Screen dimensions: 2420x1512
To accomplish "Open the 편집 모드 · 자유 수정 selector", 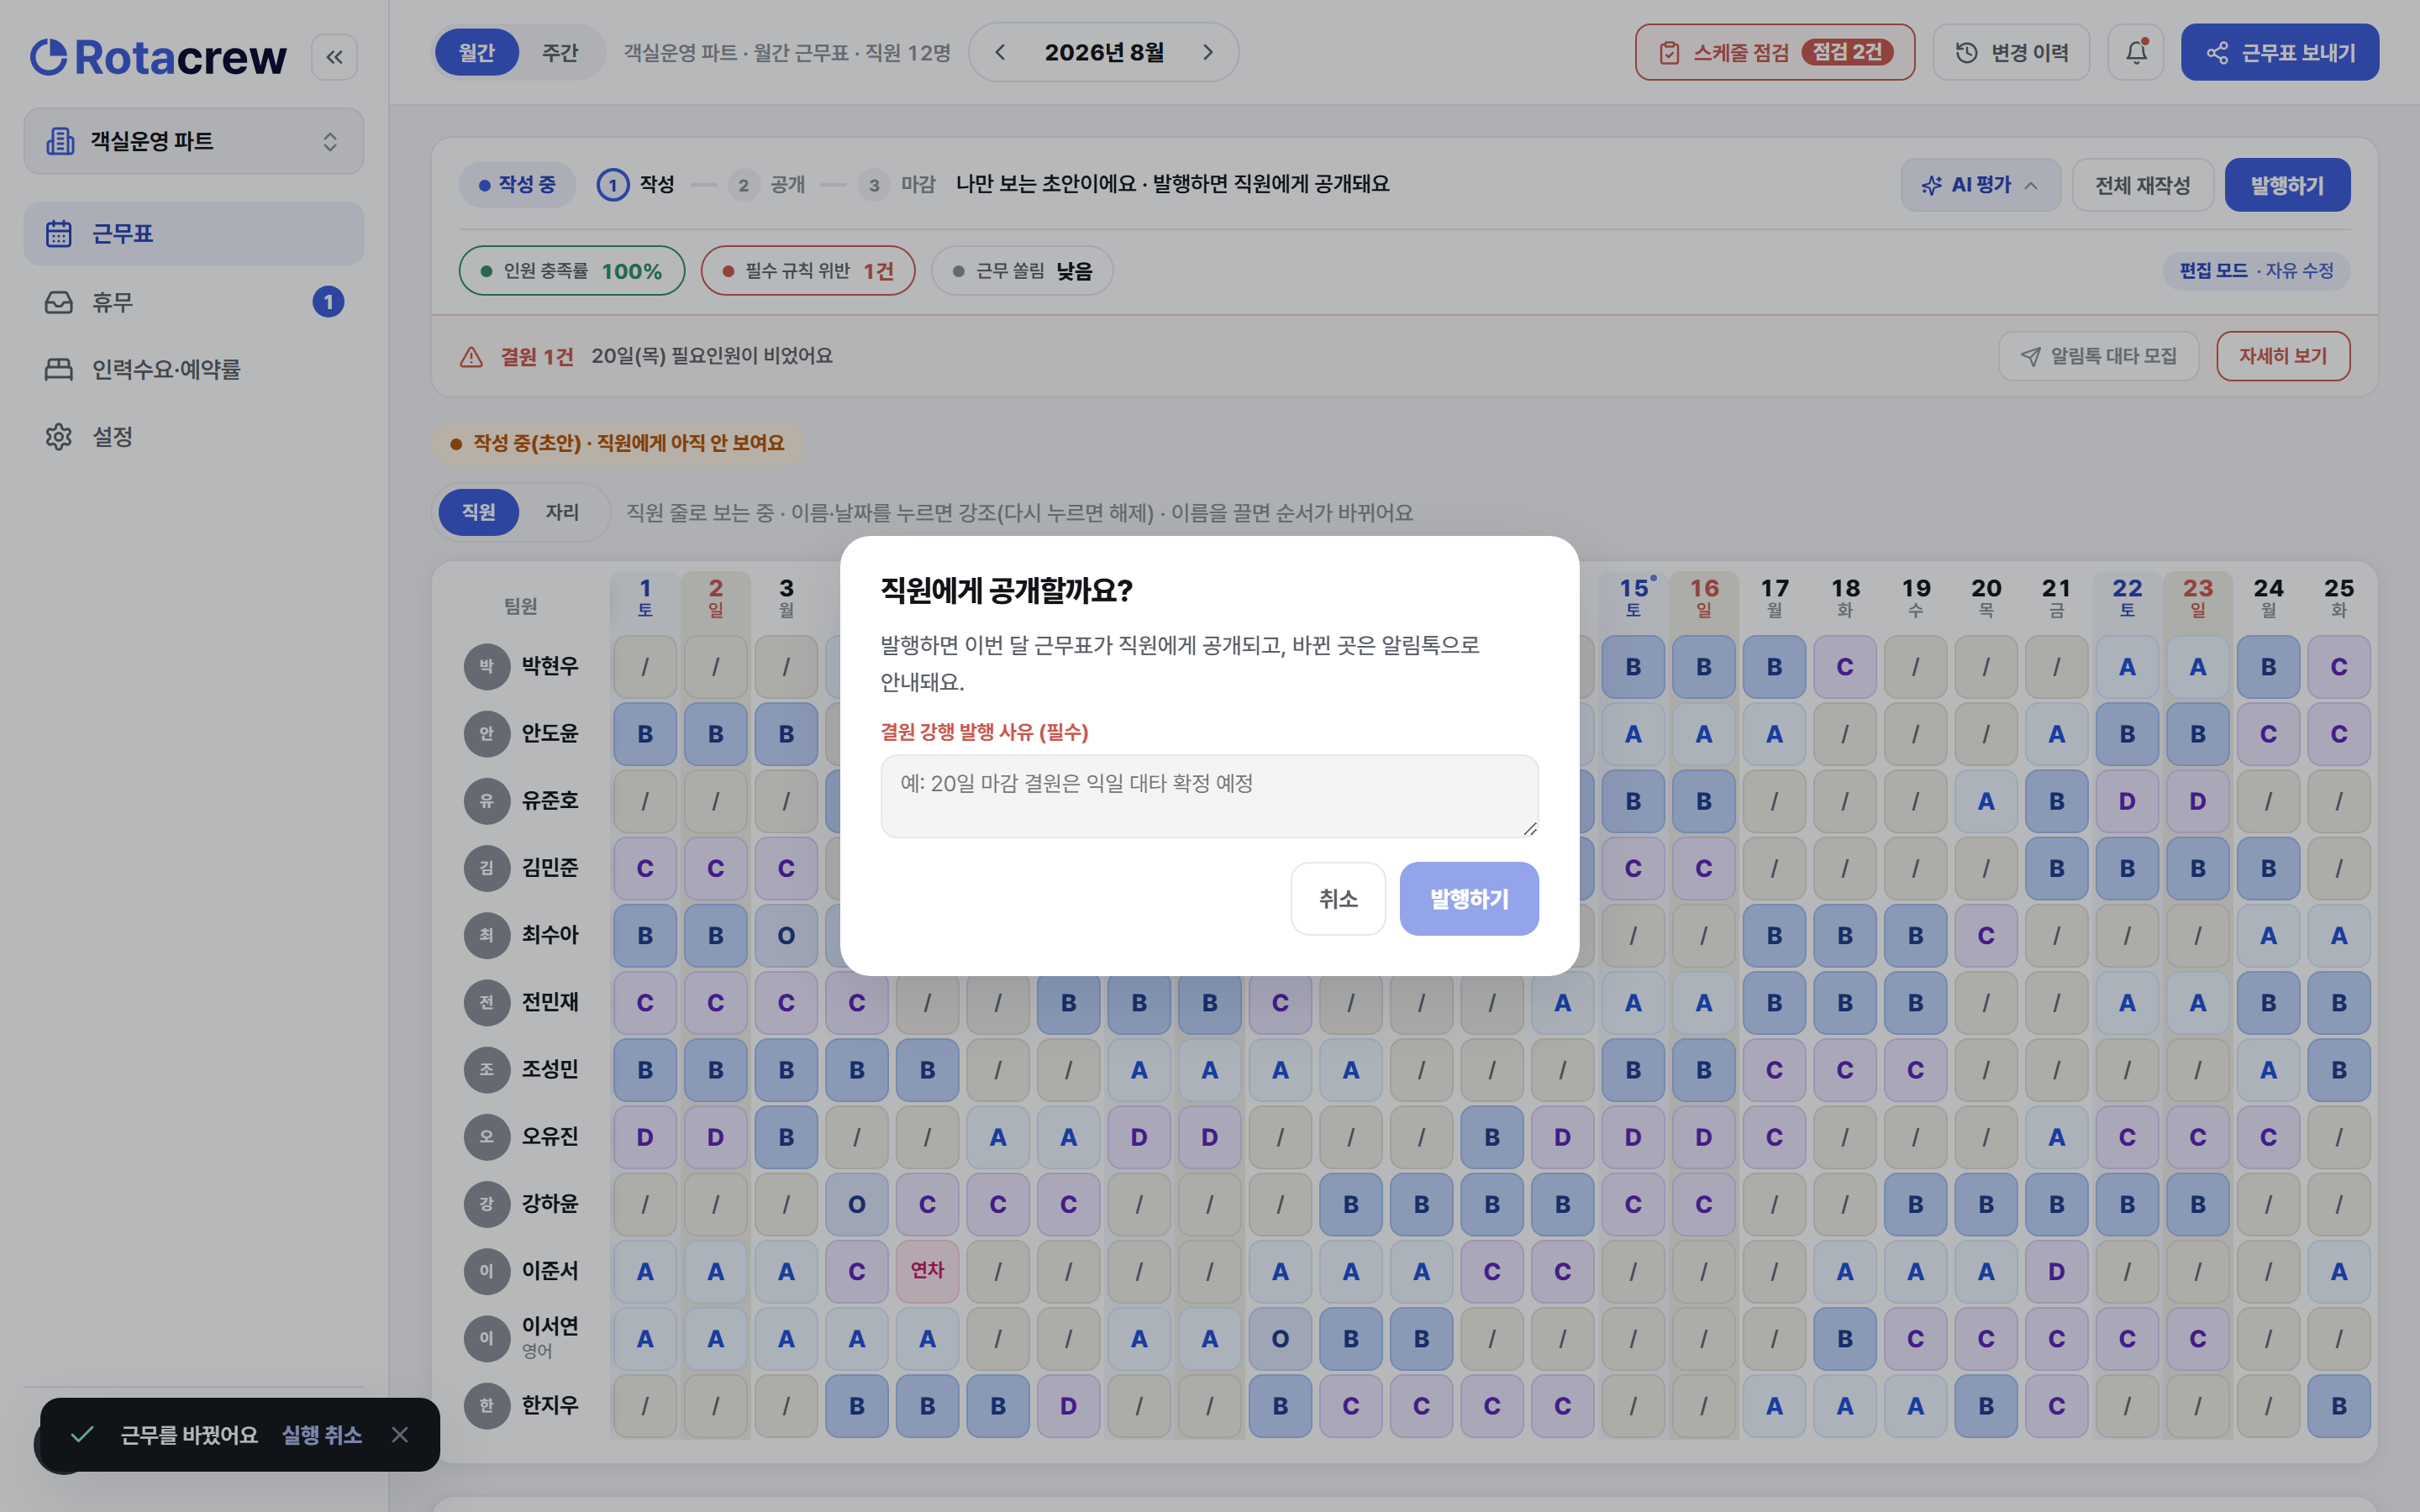I will 2256,271.
